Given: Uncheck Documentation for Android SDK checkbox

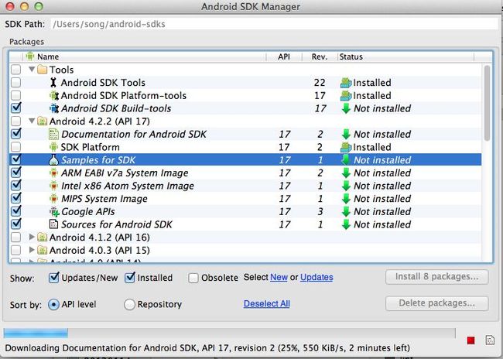Looking at the screenshot, I should point(15,133).
